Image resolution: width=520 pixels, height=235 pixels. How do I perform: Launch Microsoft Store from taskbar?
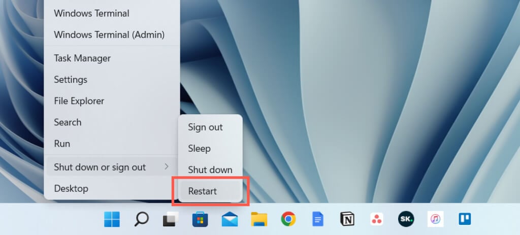(200, 219)
